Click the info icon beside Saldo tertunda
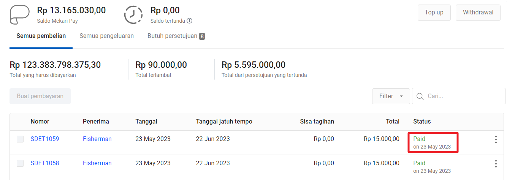Image resolution: width=507 pixels, height=180 pixels. coord(189,21)
